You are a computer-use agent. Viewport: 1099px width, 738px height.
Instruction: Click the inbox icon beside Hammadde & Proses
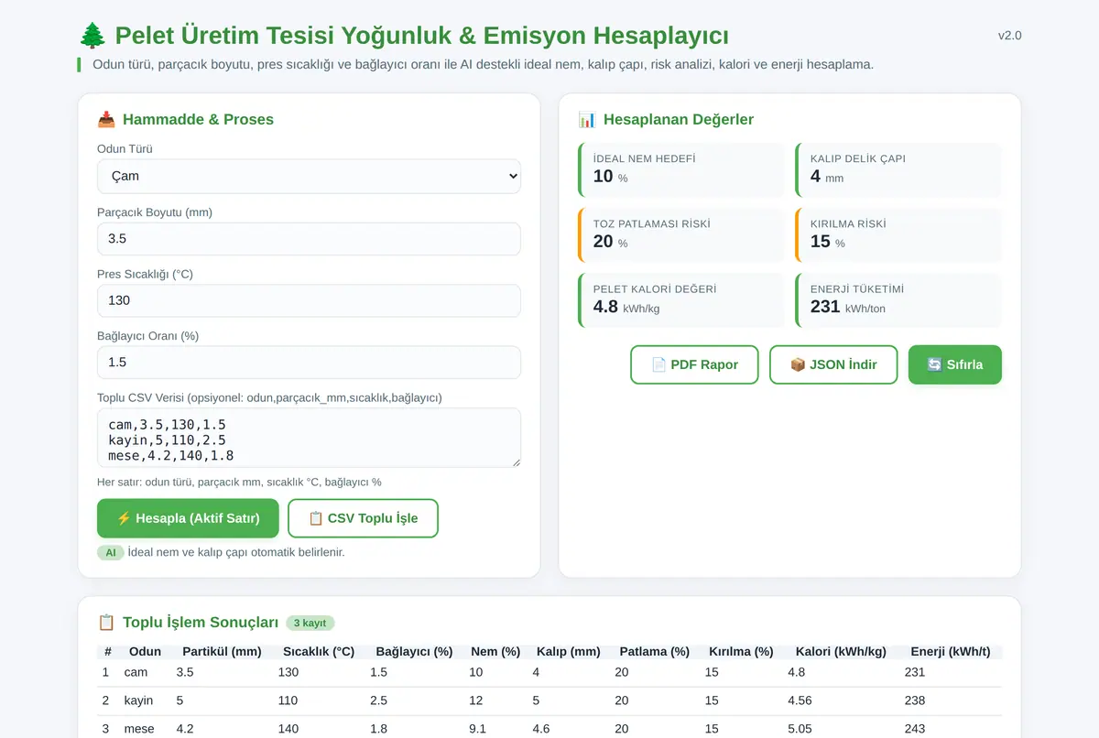pyautogui.click(x=106, y=119)
